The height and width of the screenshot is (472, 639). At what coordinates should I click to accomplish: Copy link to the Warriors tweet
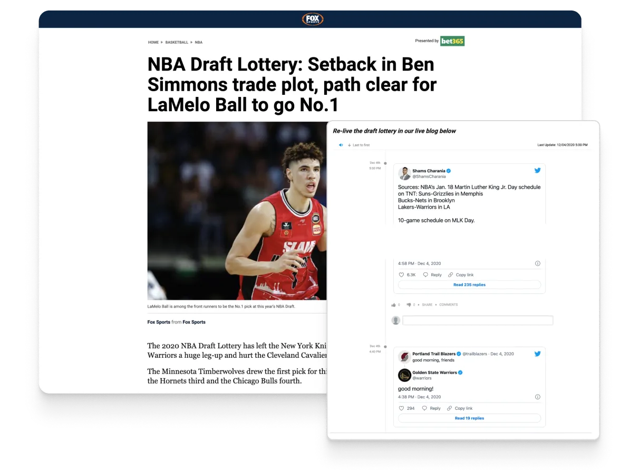pyautogui.click(x=460, y=408)
